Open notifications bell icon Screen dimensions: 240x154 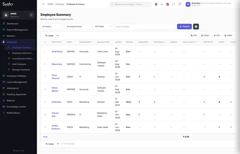(x=179, y=4)
